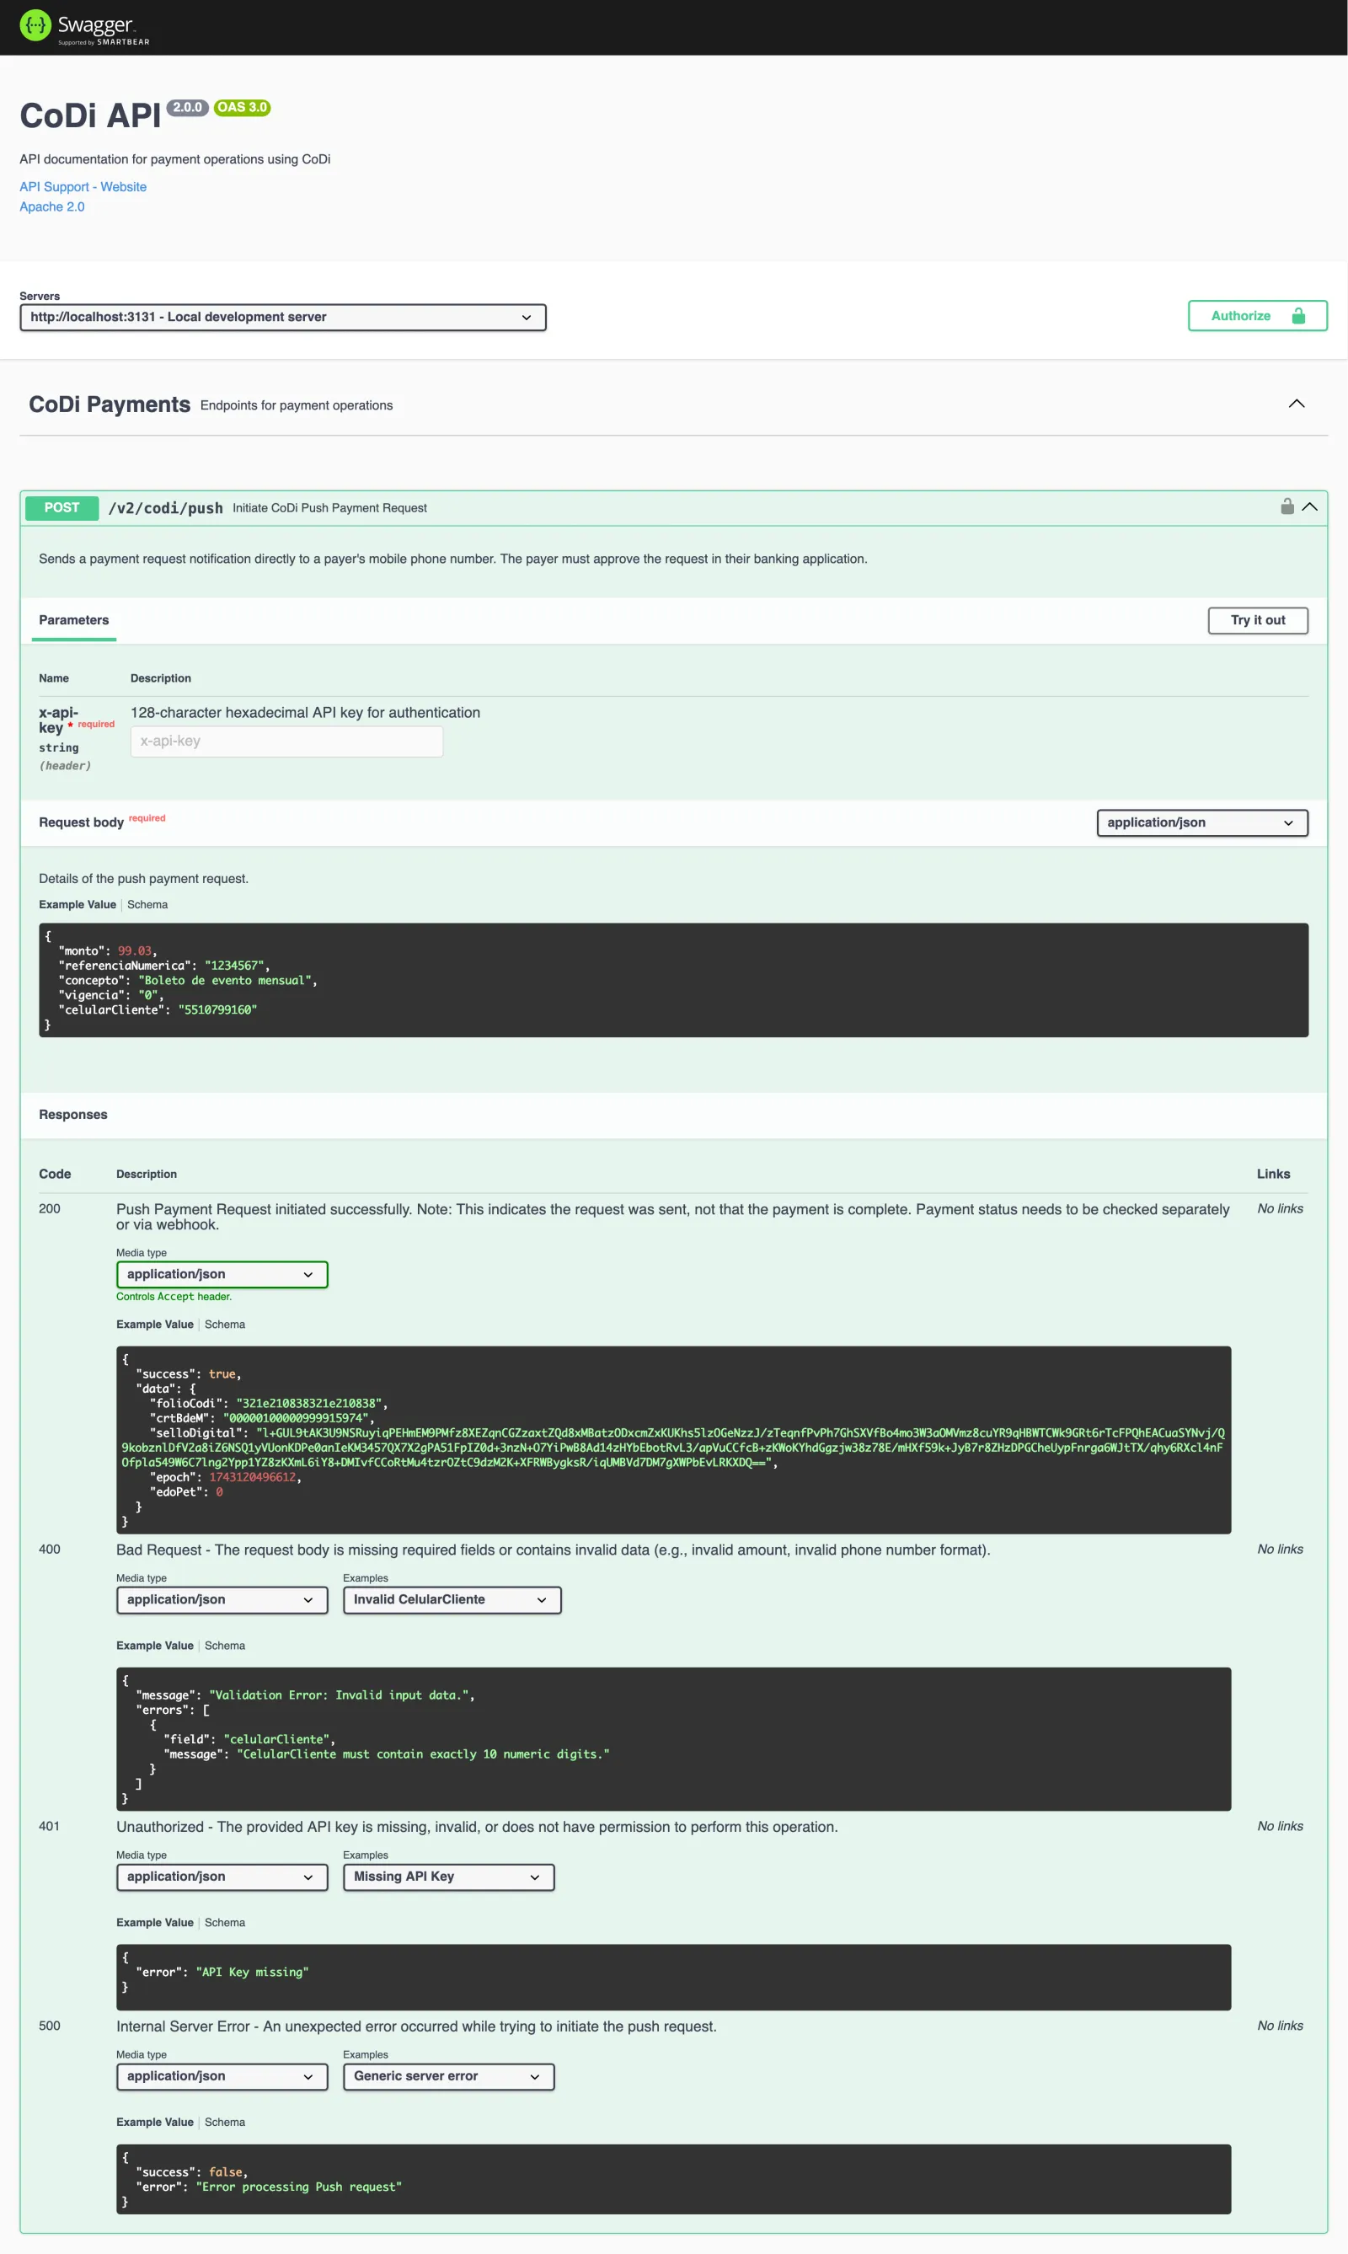Switch to Schema under Request body
Image resolution: width=1348 pixels, height=2254 pixels.
tap(147, 904)
